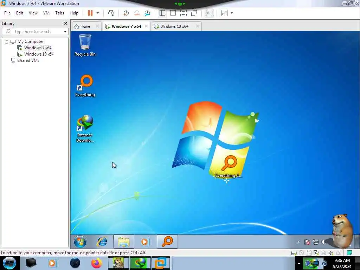Open the Tabs menu
Screen dimensions: 360x270
(59, 13)
